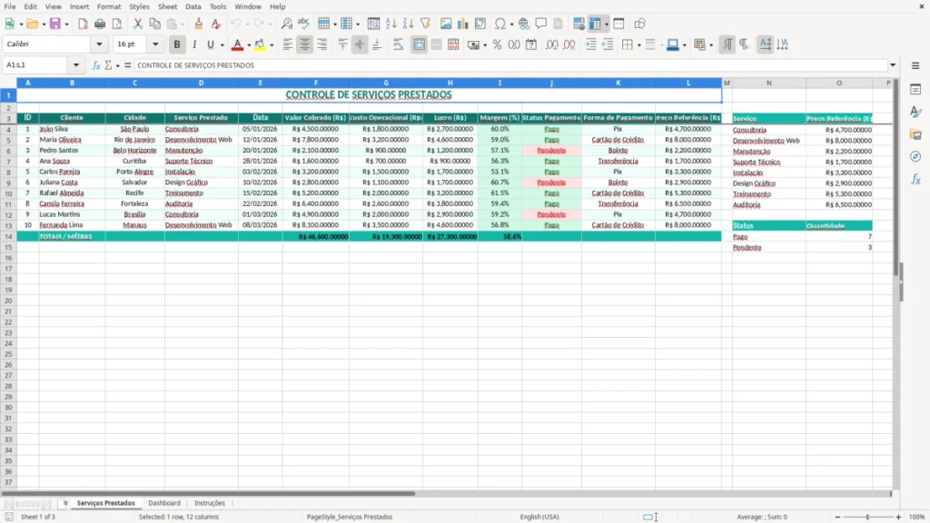Image resolution: width=930 pixels, height=523 pixels.
Task: Expand the formula bar with the arrow
Action: point(893,65)
